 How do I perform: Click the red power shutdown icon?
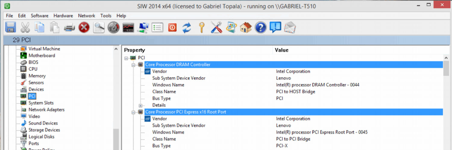click(172, 28)
